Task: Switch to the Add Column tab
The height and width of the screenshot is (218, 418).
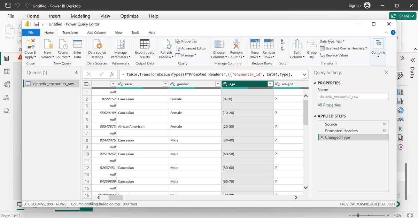Action: coord(96,32)
